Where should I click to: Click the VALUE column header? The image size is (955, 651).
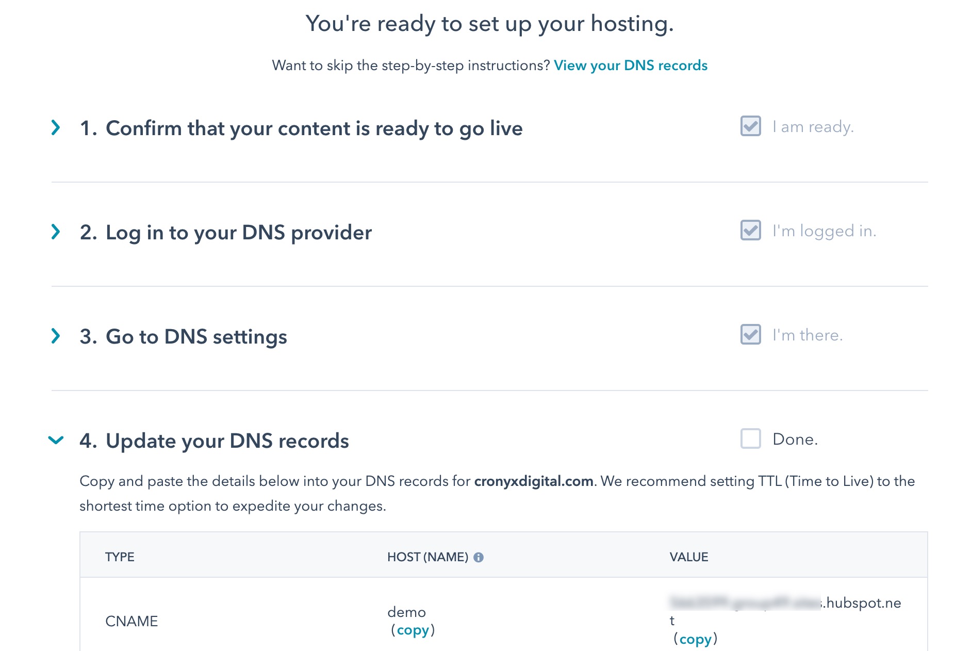(688, 557)
